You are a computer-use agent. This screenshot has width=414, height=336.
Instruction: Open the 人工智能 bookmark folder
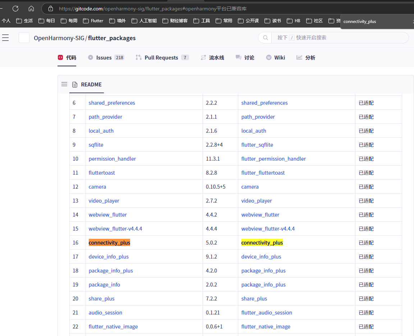click(x=144, y=20)
